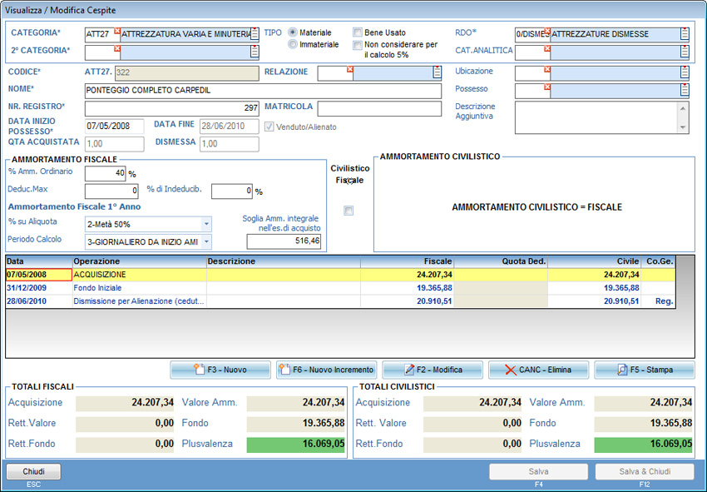The image size is (707, 492).
Task: Select the Immateriale radio button
Action: tap(293, 44)
